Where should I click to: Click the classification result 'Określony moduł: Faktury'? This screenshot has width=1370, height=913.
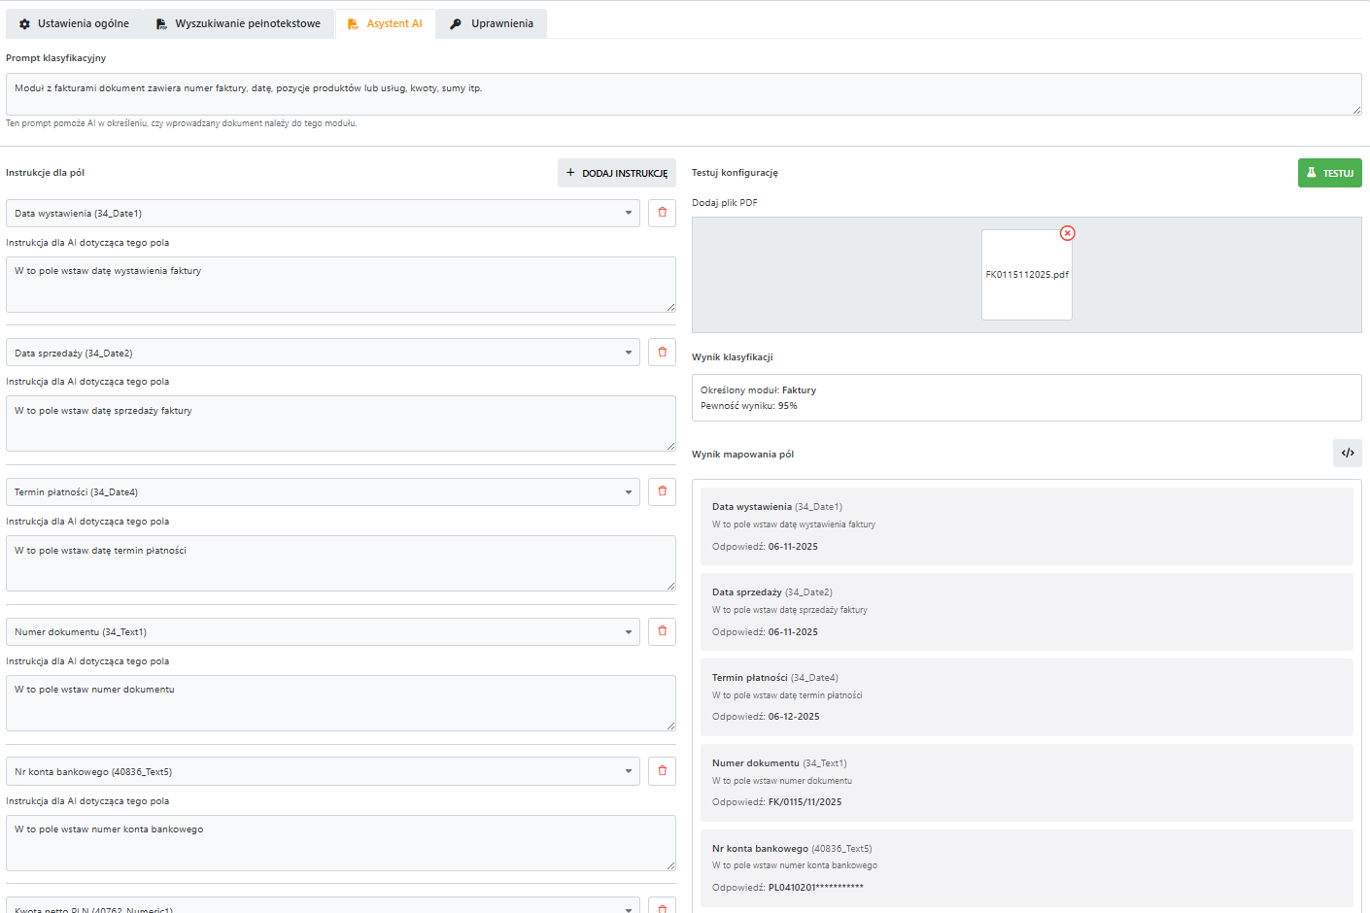(x=759, y=390)
